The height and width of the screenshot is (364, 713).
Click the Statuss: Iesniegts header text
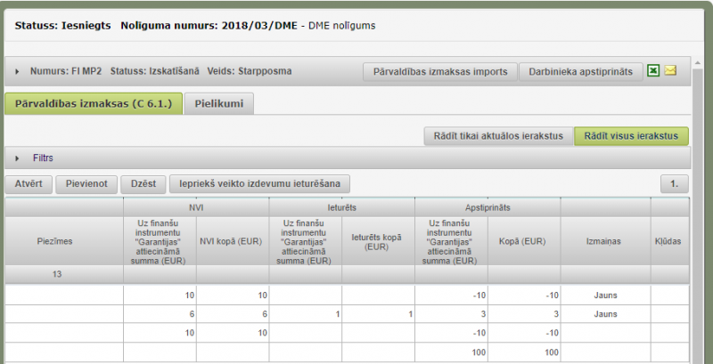coord(62,26)
